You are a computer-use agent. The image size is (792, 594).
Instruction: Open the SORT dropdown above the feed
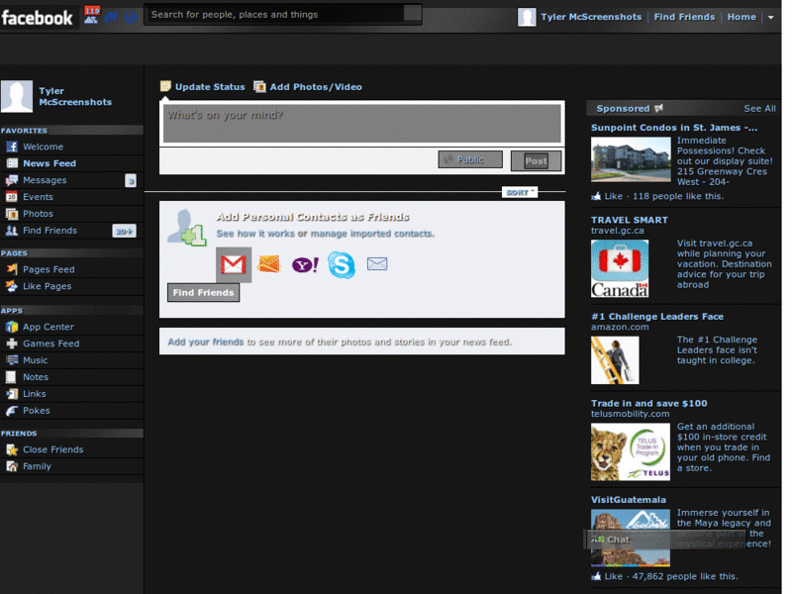(520, 192)
